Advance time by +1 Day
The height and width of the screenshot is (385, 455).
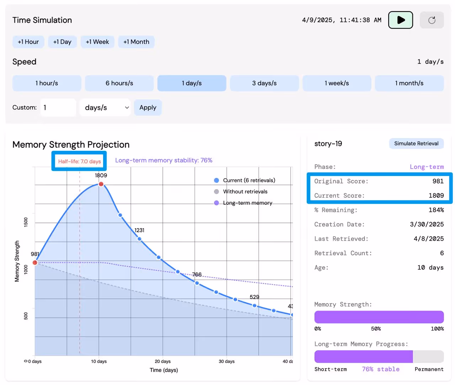[x=62, y=42]
